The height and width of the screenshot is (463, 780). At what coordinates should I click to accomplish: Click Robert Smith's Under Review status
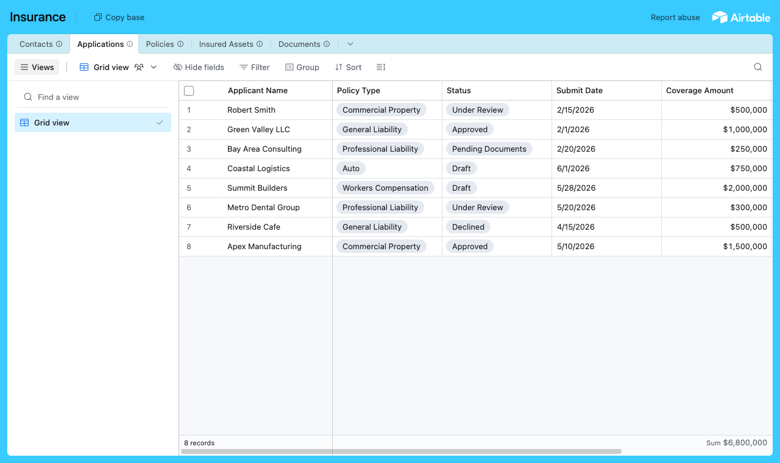pos(478,110)
